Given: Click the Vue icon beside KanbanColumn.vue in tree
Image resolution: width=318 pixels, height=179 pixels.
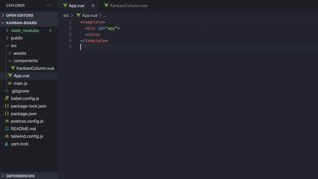Looking at the screenshot, I should click(x=13, y=68).
